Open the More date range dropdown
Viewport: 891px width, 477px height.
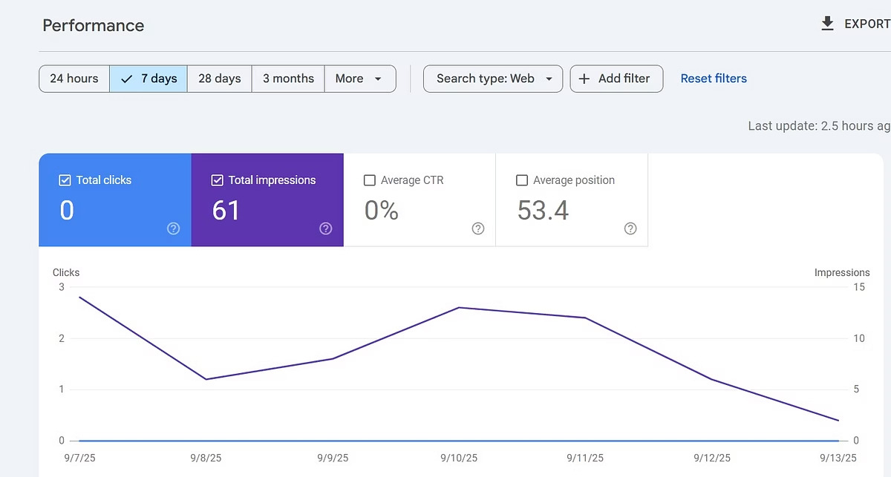[x=360, y=79]
